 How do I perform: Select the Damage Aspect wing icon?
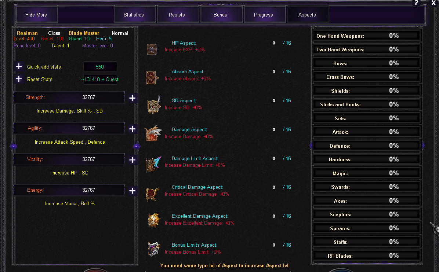click(153, 133)
